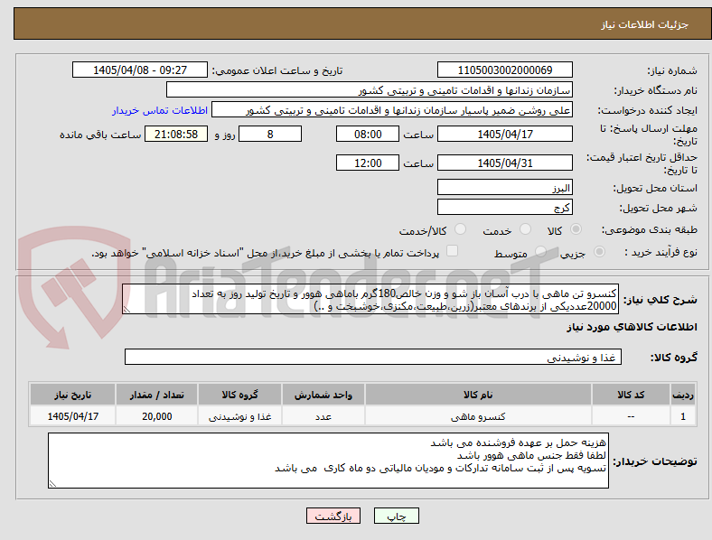This screenshot has width=712, height=540.
Task: Select the کالا radio button
Action: point(576,229)
